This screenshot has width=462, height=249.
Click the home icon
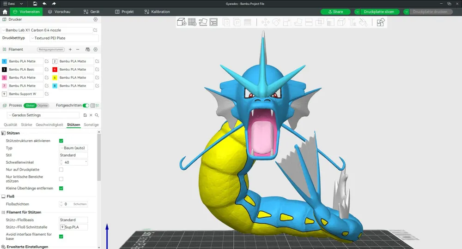[x=5, y=12]
